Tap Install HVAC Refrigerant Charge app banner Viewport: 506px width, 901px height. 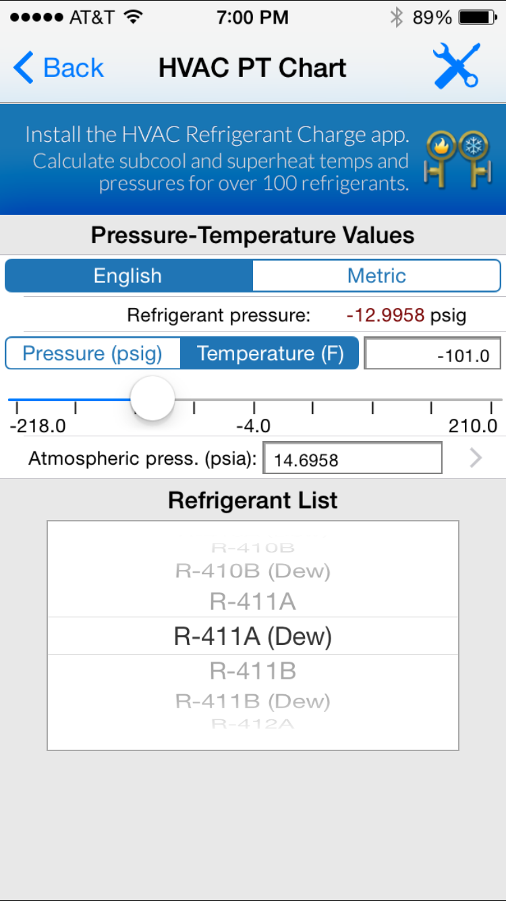(x=253, y=159)
